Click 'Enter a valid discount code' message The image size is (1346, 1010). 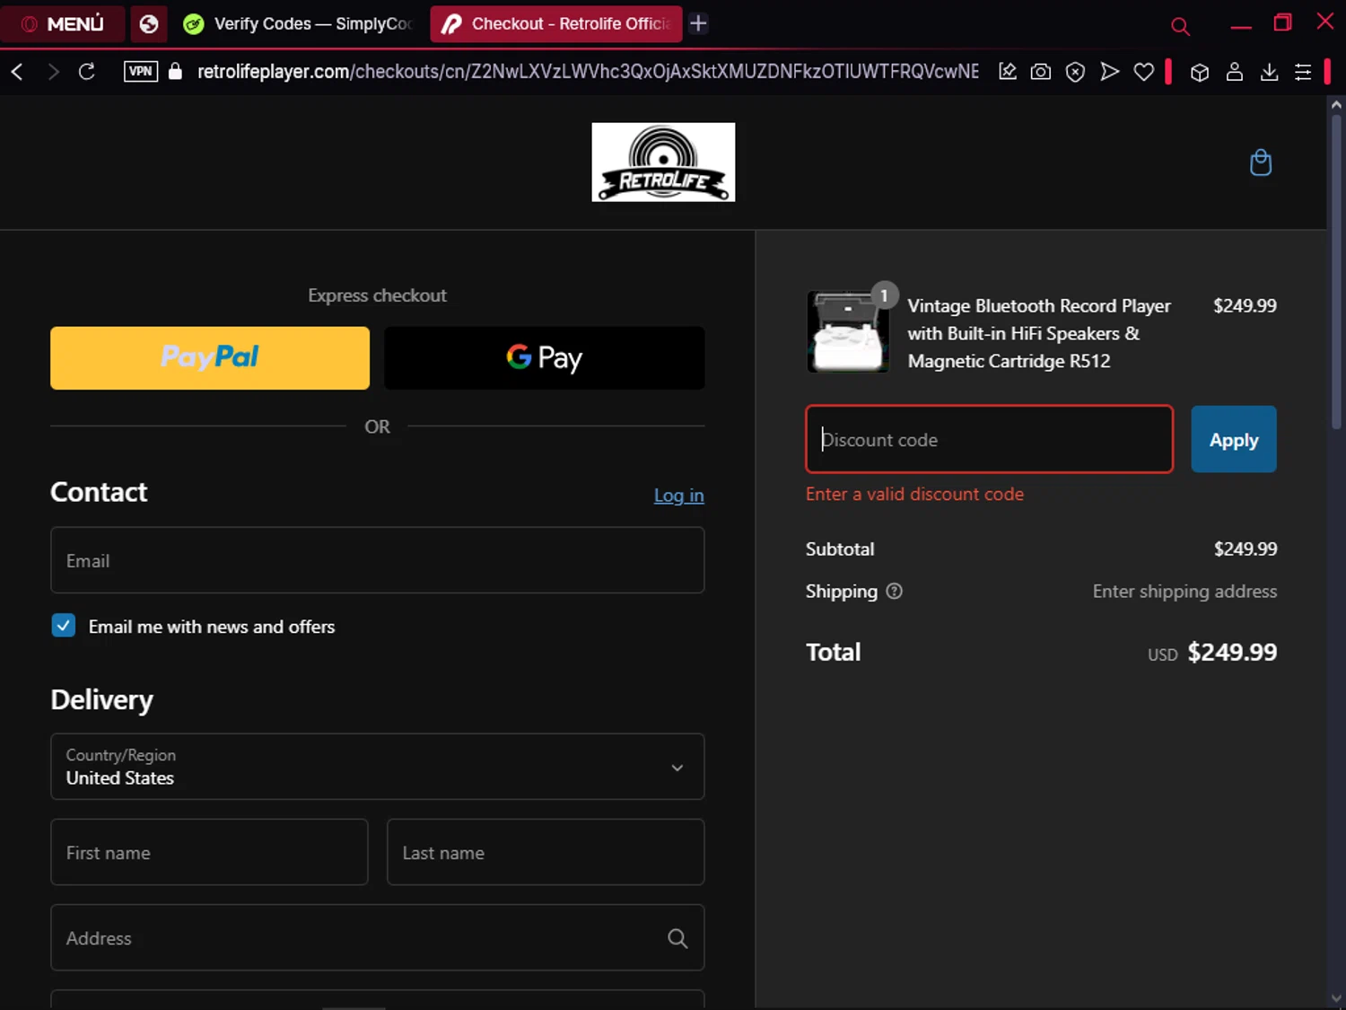(914, 494)
